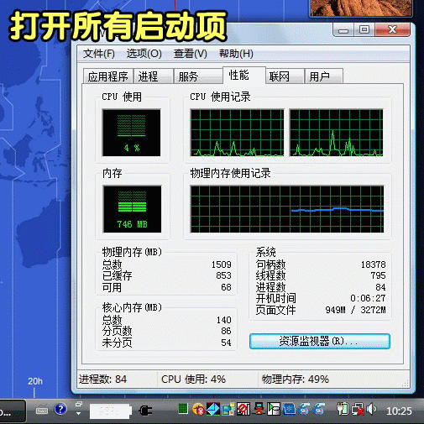The height and width of the screenshot is (424, 424).
Task: Click the 资源监视器(R)... button
Action: (x=320, y=341)
